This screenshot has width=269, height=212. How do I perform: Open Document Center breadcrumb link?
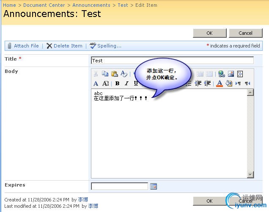pyautogui.click(x=44, y=5)
